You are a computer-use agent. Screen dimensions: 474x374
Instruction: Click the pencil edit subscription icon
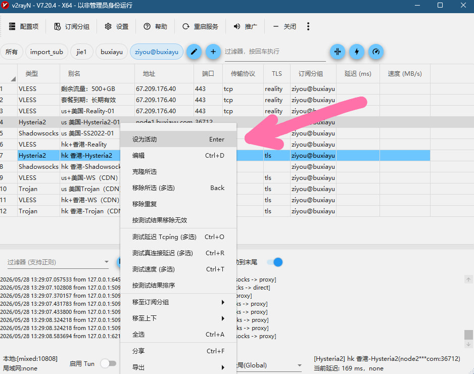(194, 52)
